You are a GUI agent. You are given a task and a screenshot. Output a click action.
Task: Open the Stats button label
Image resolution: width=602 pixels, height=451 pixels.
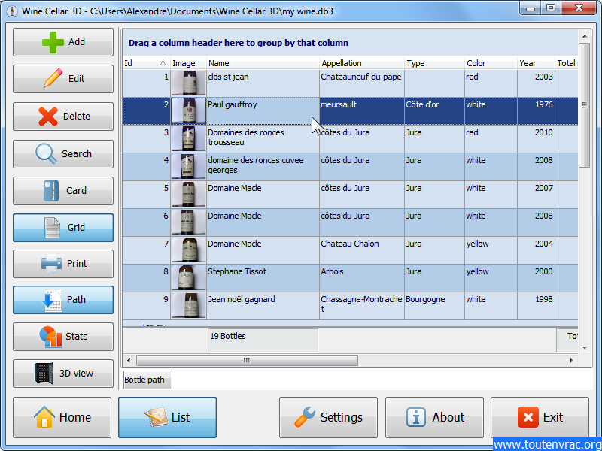click(x=77, y=337)
